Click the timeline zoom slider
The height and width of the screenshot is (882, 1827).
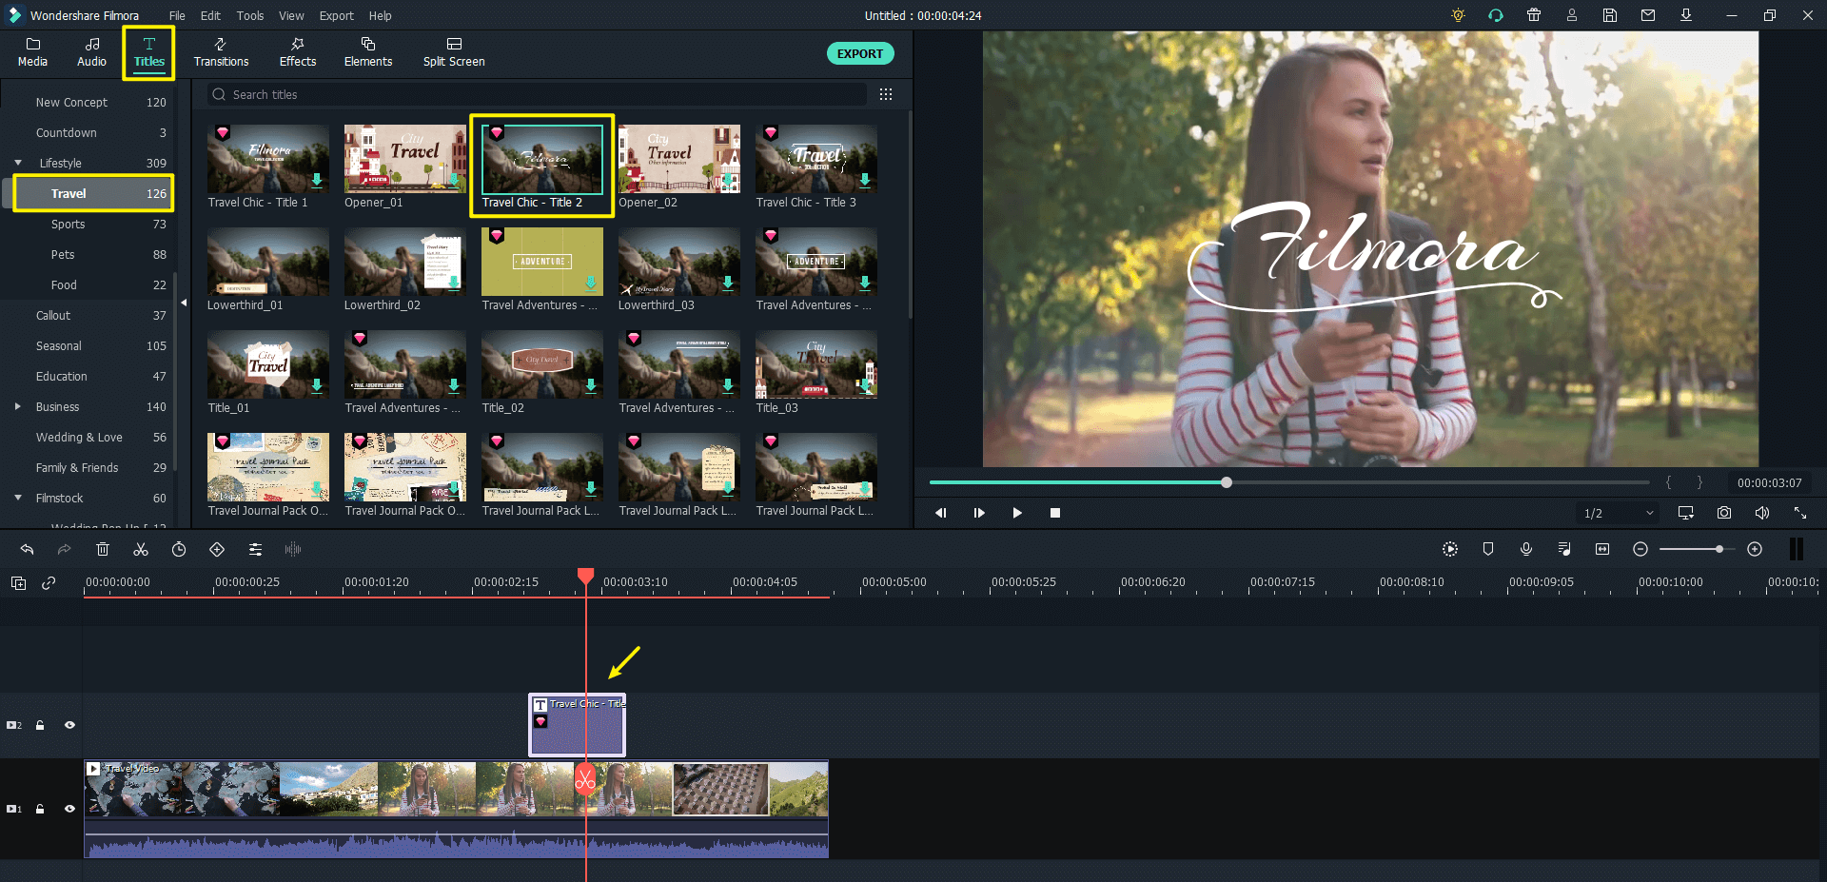coord(1698,549)
